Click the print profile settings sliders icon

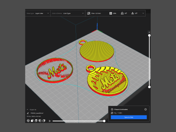[89, 13]
